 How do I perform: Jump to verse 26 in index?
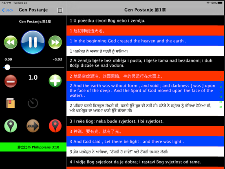[x=221, y=102]
